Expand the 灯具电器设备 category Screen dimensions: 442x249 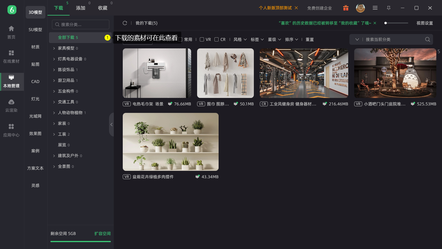pyautogui.click(x=54, y=59)
